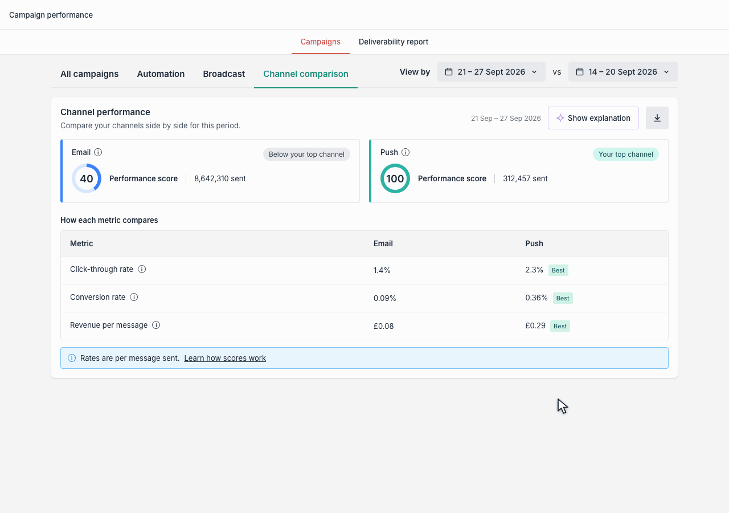This screenshot has height=513, width=729.
Task: Click the Email score ring showing 40
Action: [87, 178]
